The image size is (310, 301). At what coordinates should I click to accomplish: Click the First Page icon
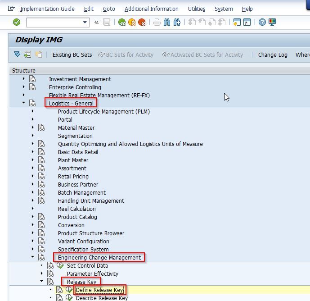tap(192, 22)
